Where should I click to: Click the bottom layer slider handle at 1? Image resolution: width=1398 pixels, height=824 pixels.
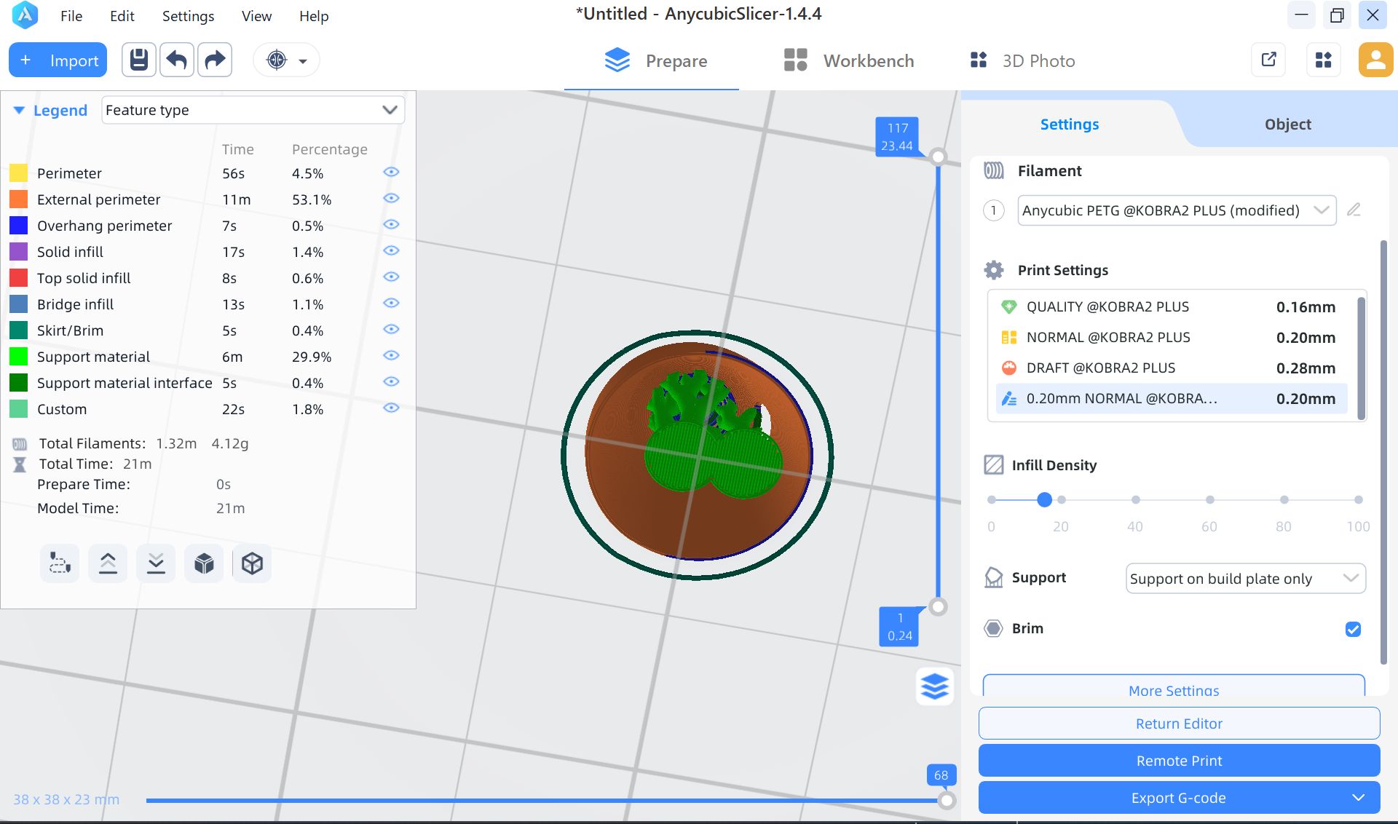[x=939, y=606]
